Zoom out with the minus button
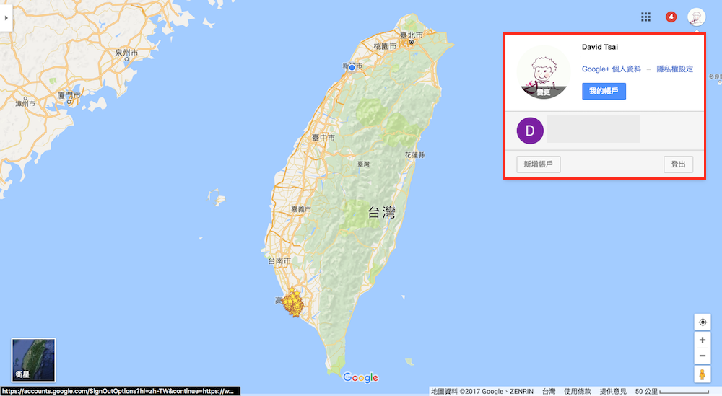The height and width of the screenshot is (396, 722). tap(703, 356)
